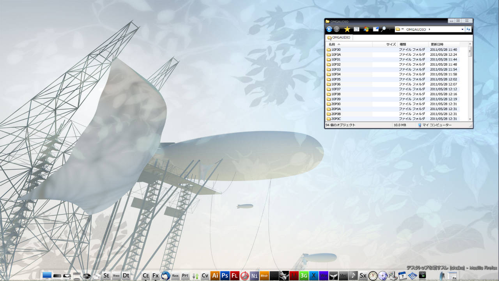Click the blue Back arrow button
The height and width of the screenshot is (281, 499).
(x=329, y=29)
